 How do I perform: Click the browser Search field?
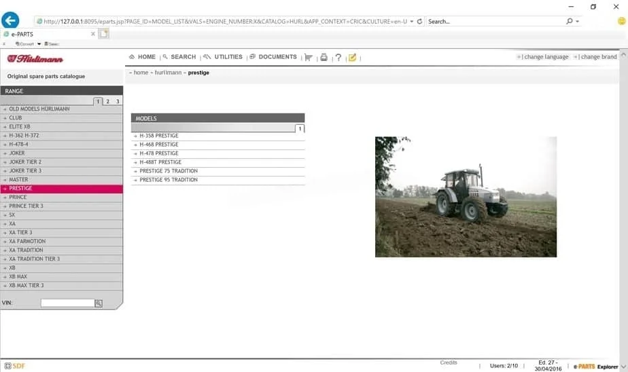495,21
